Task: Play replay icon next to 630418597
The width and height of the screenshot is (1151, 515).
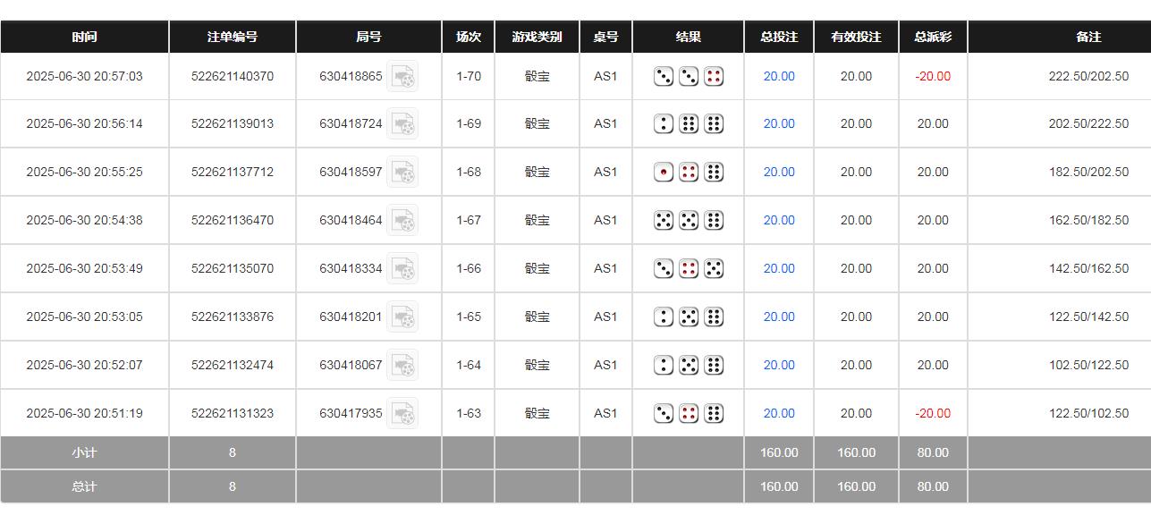Action: [x=402, y=173]
